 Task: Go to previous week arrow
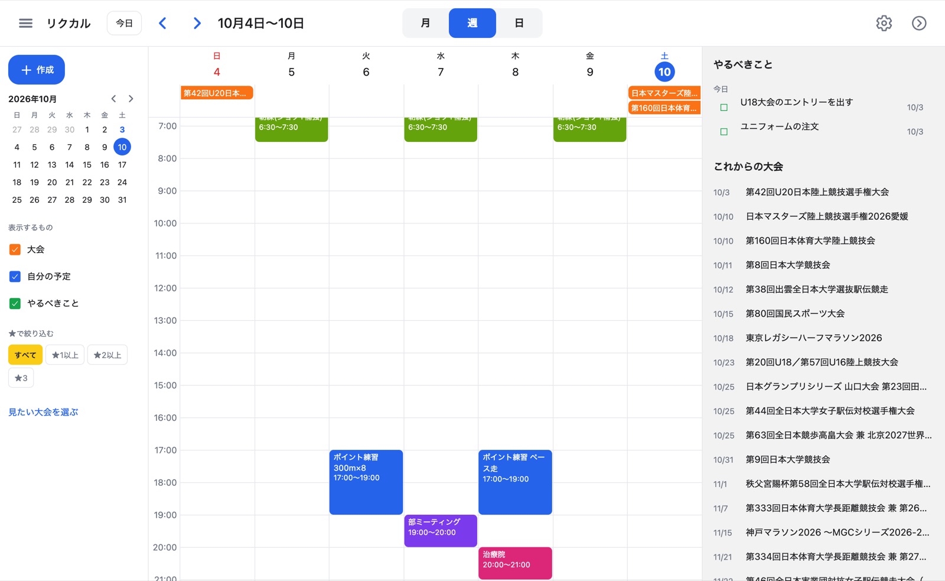163,23
